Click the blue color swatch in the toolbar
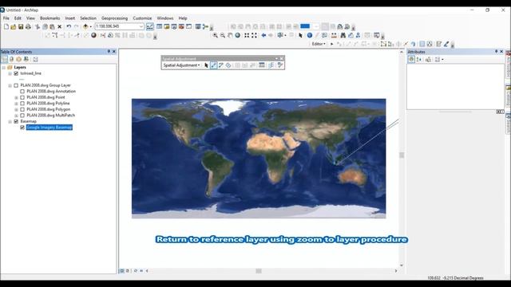 (x=305, y=26)
